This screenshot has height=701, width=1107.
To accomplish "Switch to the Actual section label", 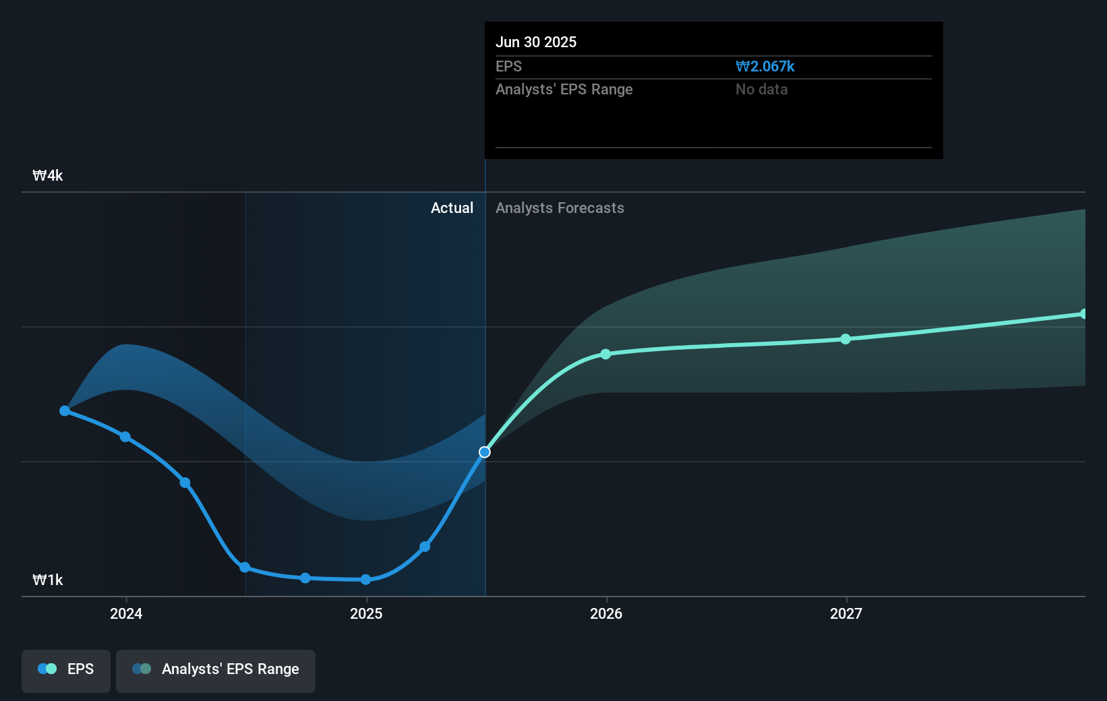I will pos(452,208).
